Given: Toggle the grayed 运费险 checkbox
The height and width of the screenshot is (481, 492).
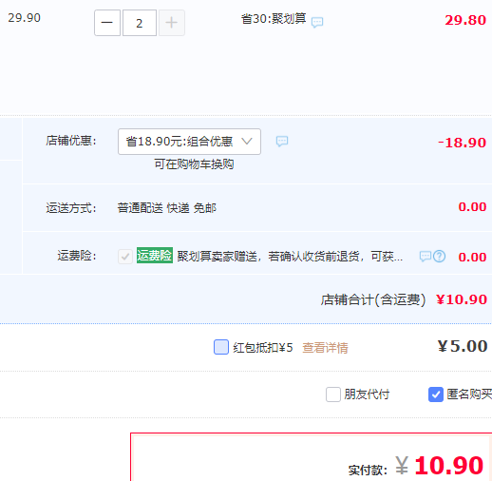Looking at the screenshot, I should (x=125, y=257).
